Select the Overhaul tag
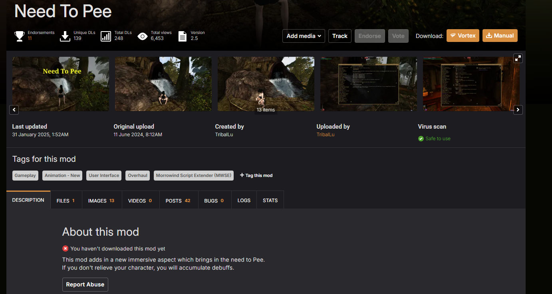Image resolution: width=552 pixels, height=294 pixels. tap(137, 175)
